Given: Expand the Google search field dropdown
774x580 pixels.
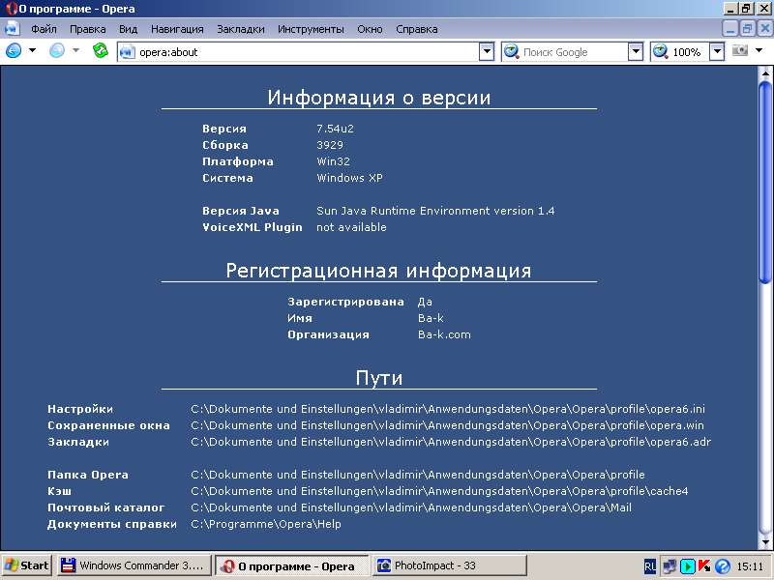Looking at the screenshot, I should (x=636, y=51).
